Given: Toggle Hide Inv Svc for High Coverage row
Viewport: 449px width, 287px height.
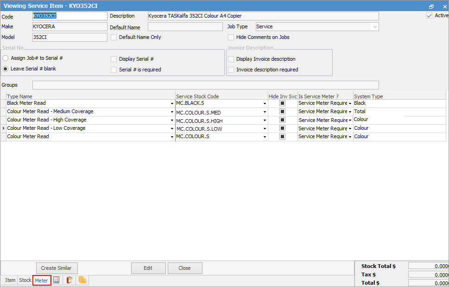Looking at the screenshot, I should tap(283, 120).
